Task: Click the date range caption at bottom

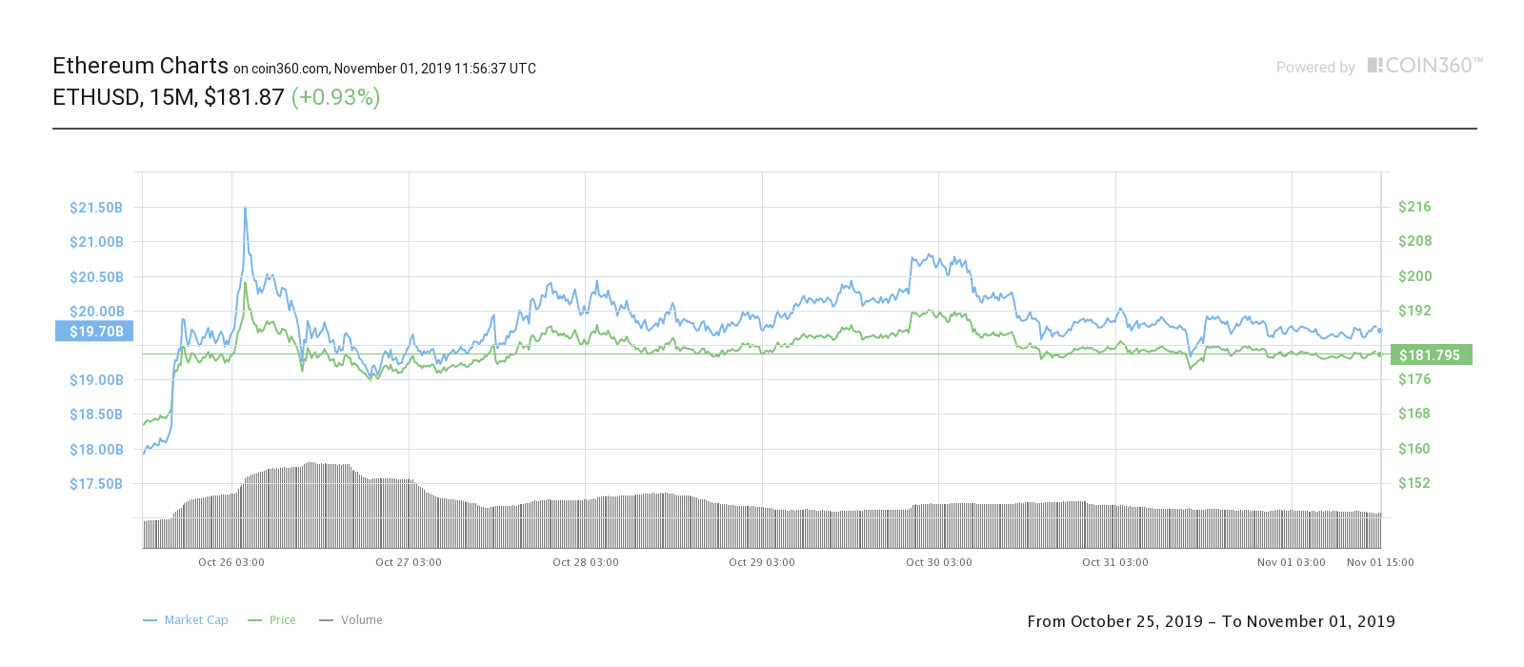Action: coord(1211,621)
